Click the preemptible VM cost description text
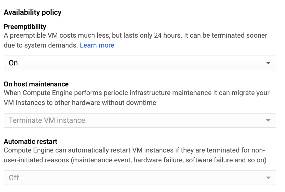The width and height of the screenshot is (285, 192). pyautogui.click(x=135, y=35)
